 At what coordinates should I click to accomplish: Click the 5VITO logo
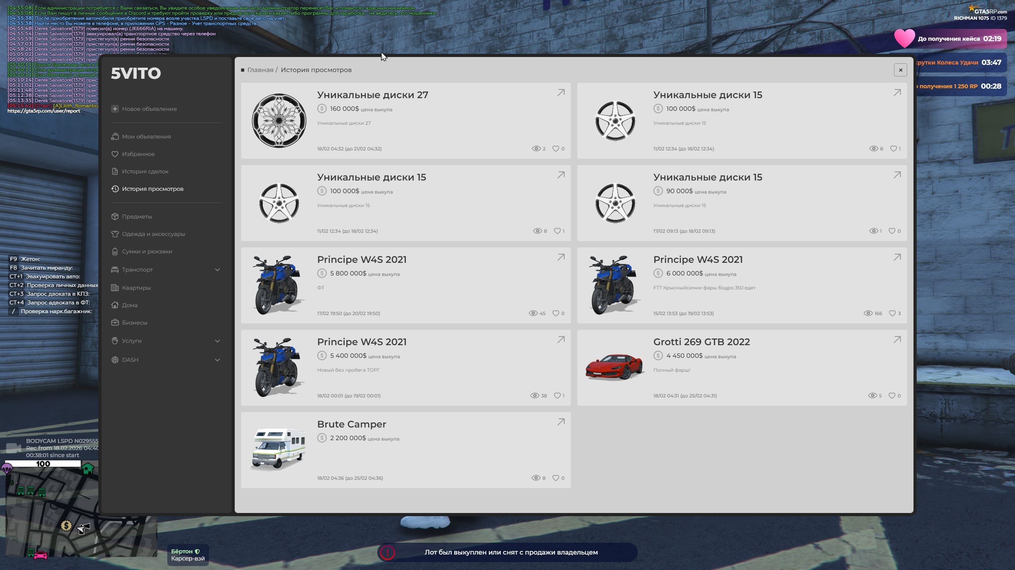pyautogui.click(x=136, y=73)
